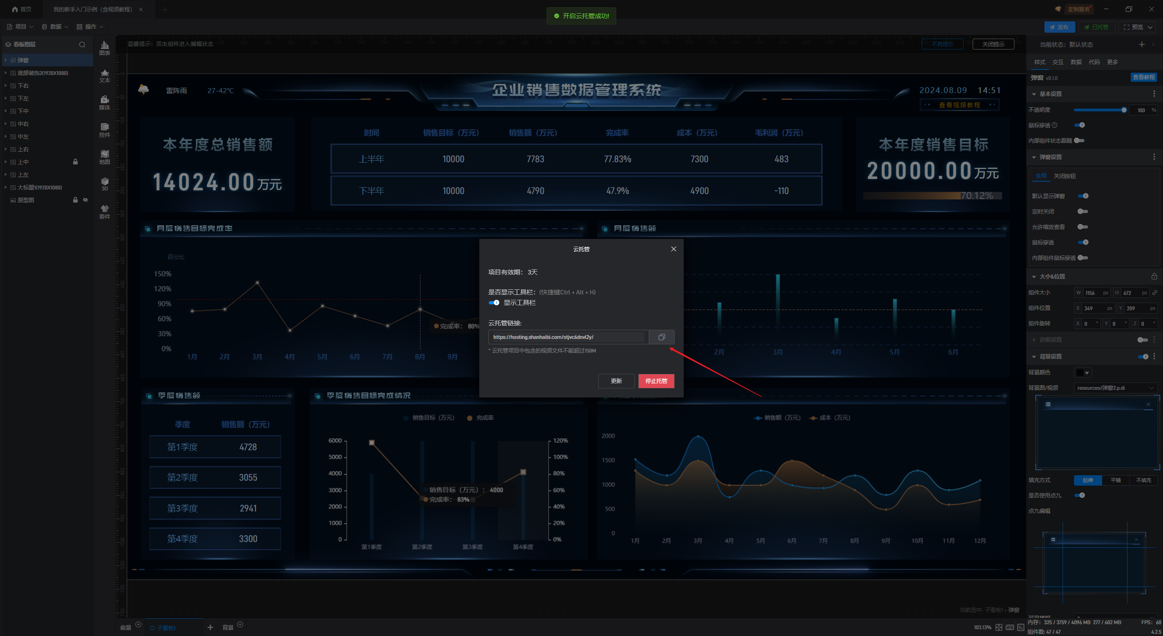Switch to 代码 tab
The height and width of the screenshot is (636, 1163).
(x=1094, y=62)
